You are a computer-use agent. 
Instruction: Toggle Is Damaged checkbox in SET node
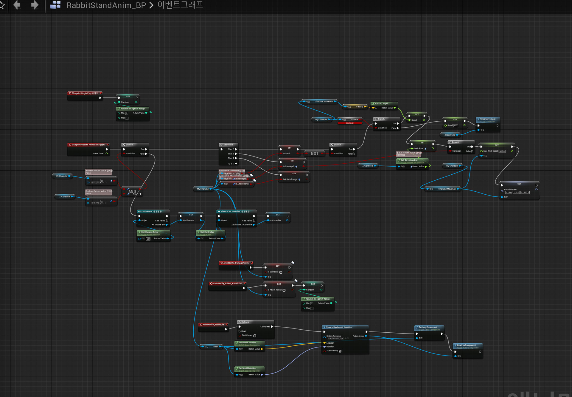pyautogui.click(x=281, y=272)
